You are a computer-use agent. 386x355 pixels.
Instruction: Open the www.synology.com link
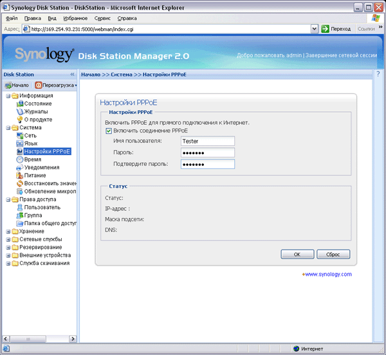point(328,274)
